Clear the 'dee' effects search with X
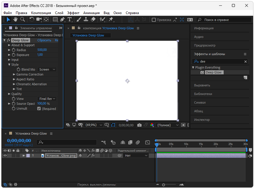Viewport: 254px width, 188px height. pyautogui.click(x=245, y=61)
